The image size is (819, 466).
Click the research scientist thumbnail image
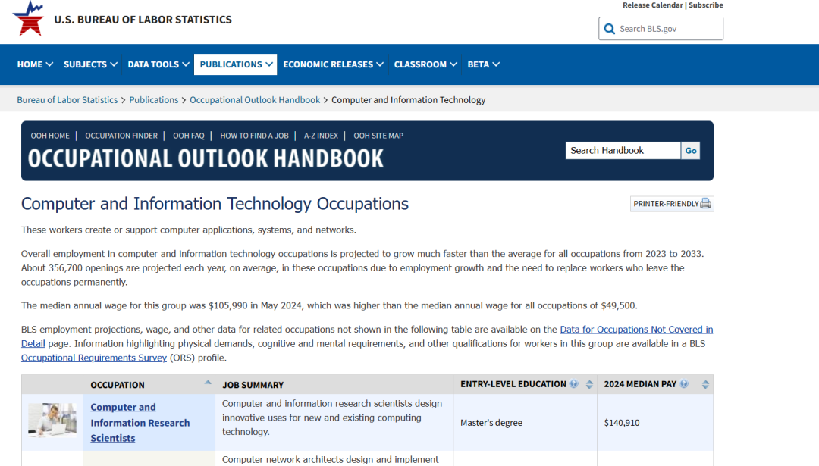point(52,420)
